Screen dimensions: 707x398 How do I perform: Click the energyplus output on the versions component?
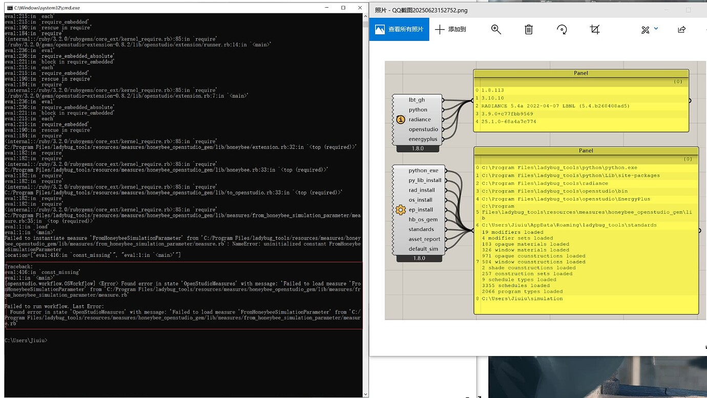423,139
